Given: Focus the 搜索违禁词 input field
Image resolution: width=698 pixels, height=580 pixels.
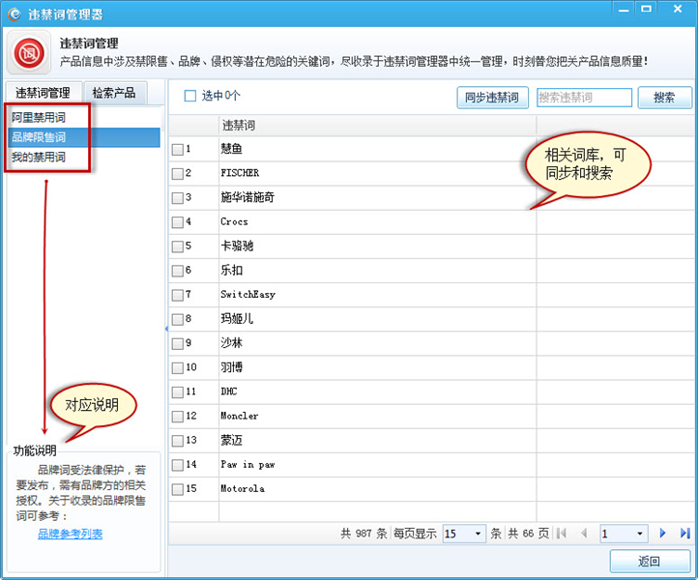Looking at the screenshot, I should (584, 98).
